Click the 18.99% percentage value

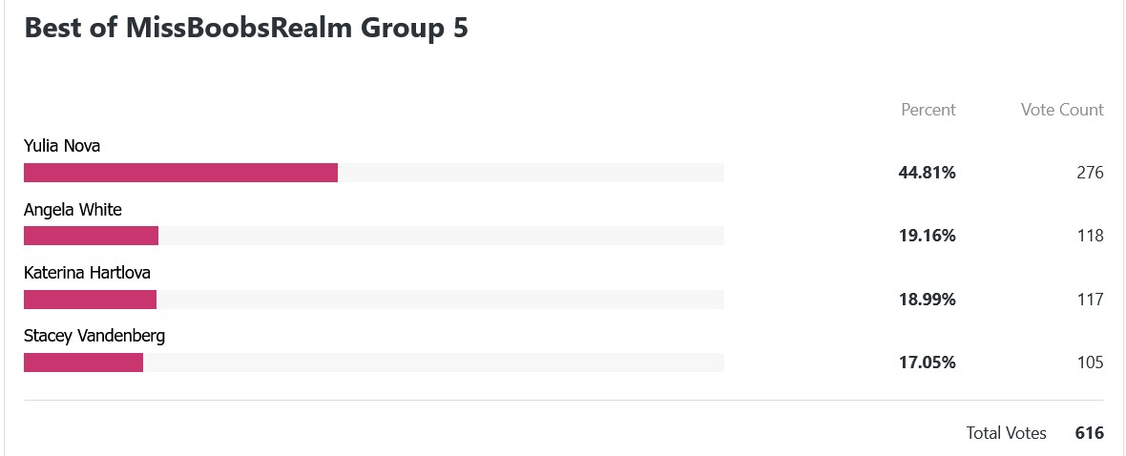(928, 300)
